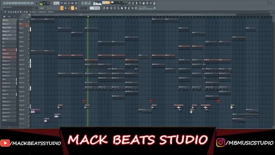Mute Track 5 using its green dot
This screenshot has height=155, width=275.
(29, 40)
